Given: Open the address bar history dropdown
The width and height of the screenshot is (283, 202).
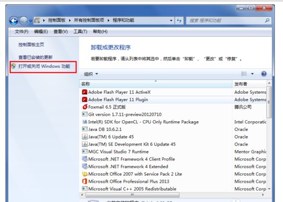Looking at the screenshot, I should [171, 20].
